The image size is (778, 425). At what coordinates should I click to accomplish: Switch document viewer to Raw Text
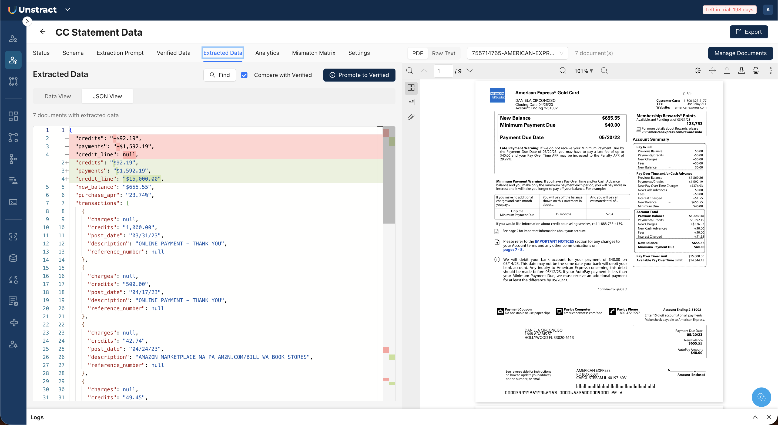click(443, 53)
